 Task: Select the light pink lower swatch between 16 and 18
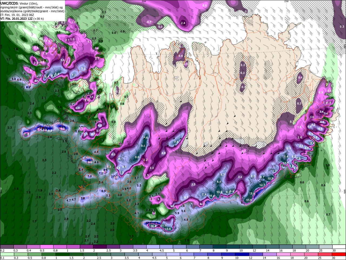coord(284,254)
